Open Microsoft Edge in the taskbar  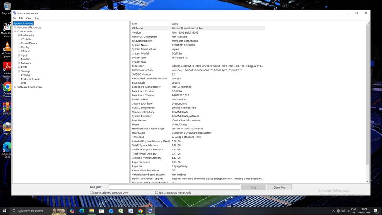[x=82, y=211]
